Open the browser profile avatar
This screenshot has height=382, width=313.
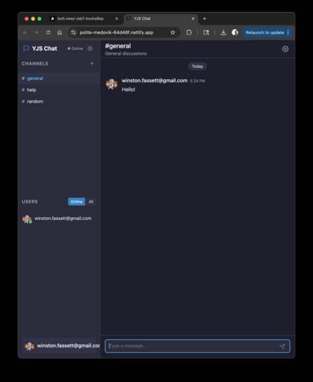[235, 33]
